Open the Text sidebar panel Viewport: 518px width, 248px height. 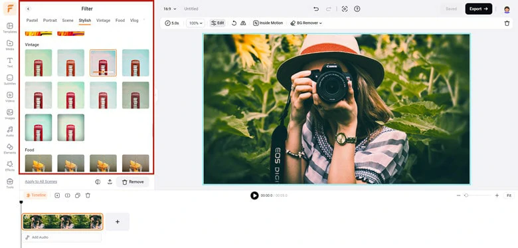point(10,62)
